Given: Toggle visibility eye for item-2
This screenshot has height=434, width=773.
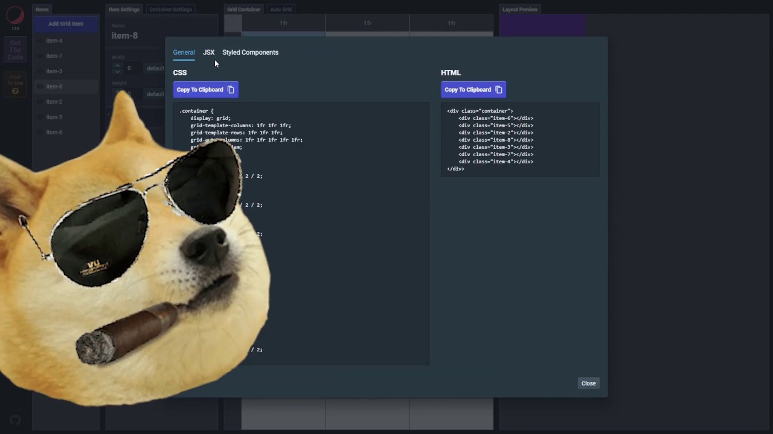Looking at the screenshot, I should coord(40,102).
